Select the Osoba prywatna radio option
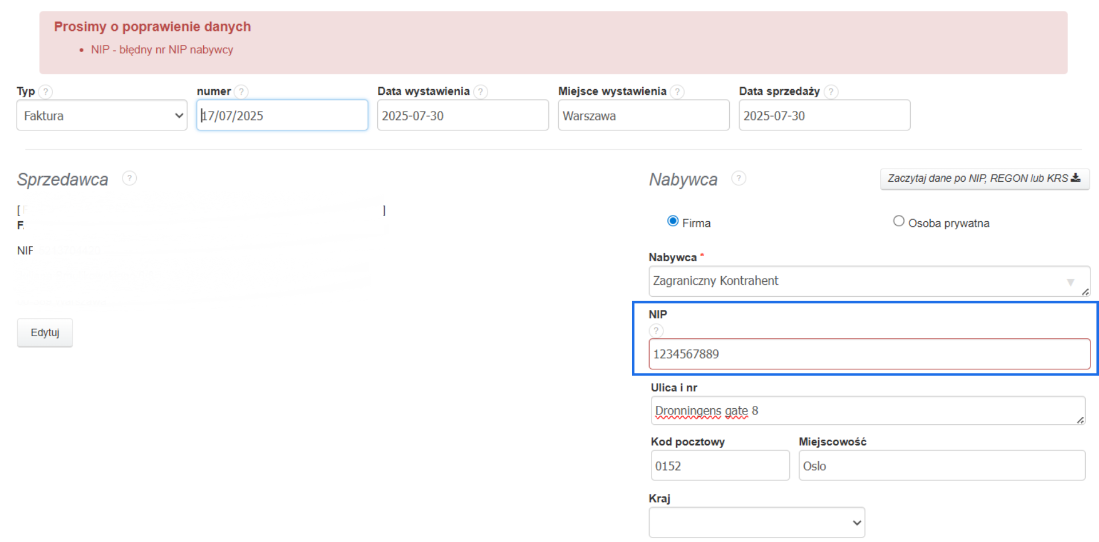 pyautogui.click(x=899, y=221)
